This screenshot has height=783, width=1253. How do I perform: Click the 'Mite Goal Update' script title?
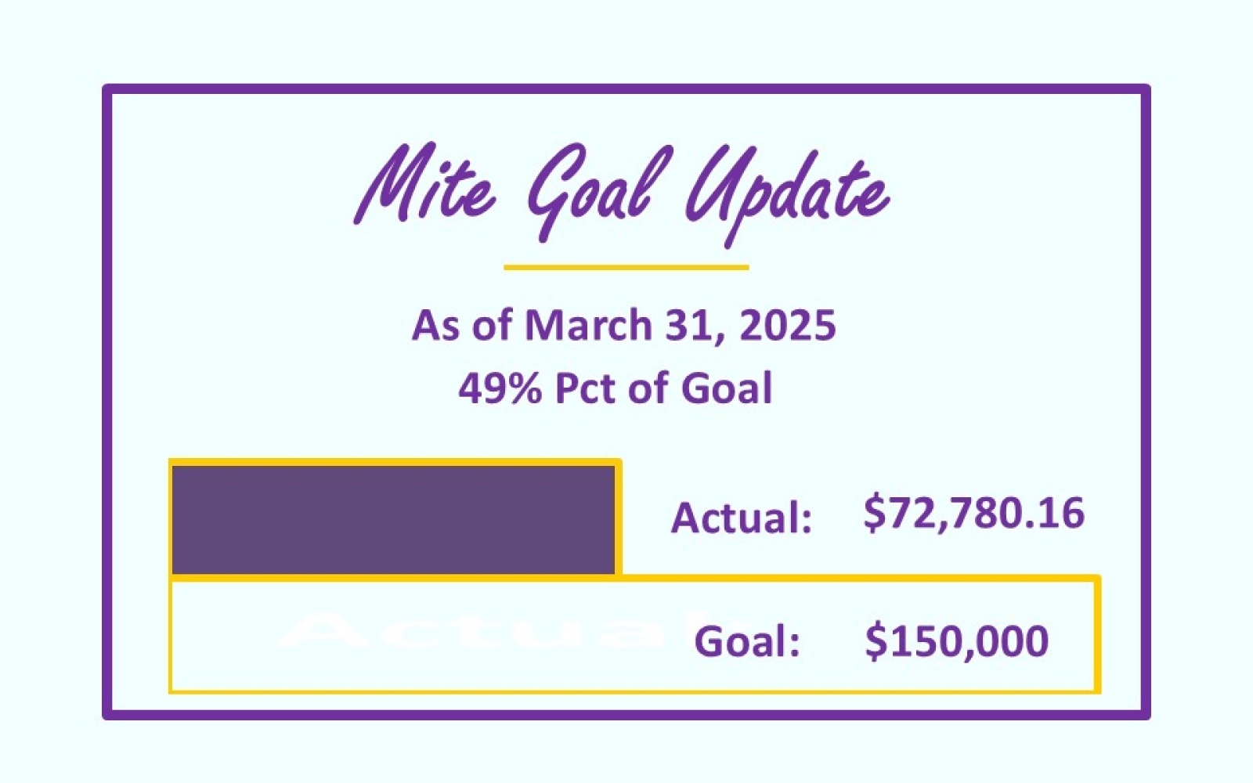[623, 193]
